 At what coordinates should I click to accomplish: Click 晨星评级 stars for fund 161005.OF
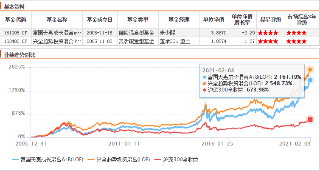coord(268,33)
